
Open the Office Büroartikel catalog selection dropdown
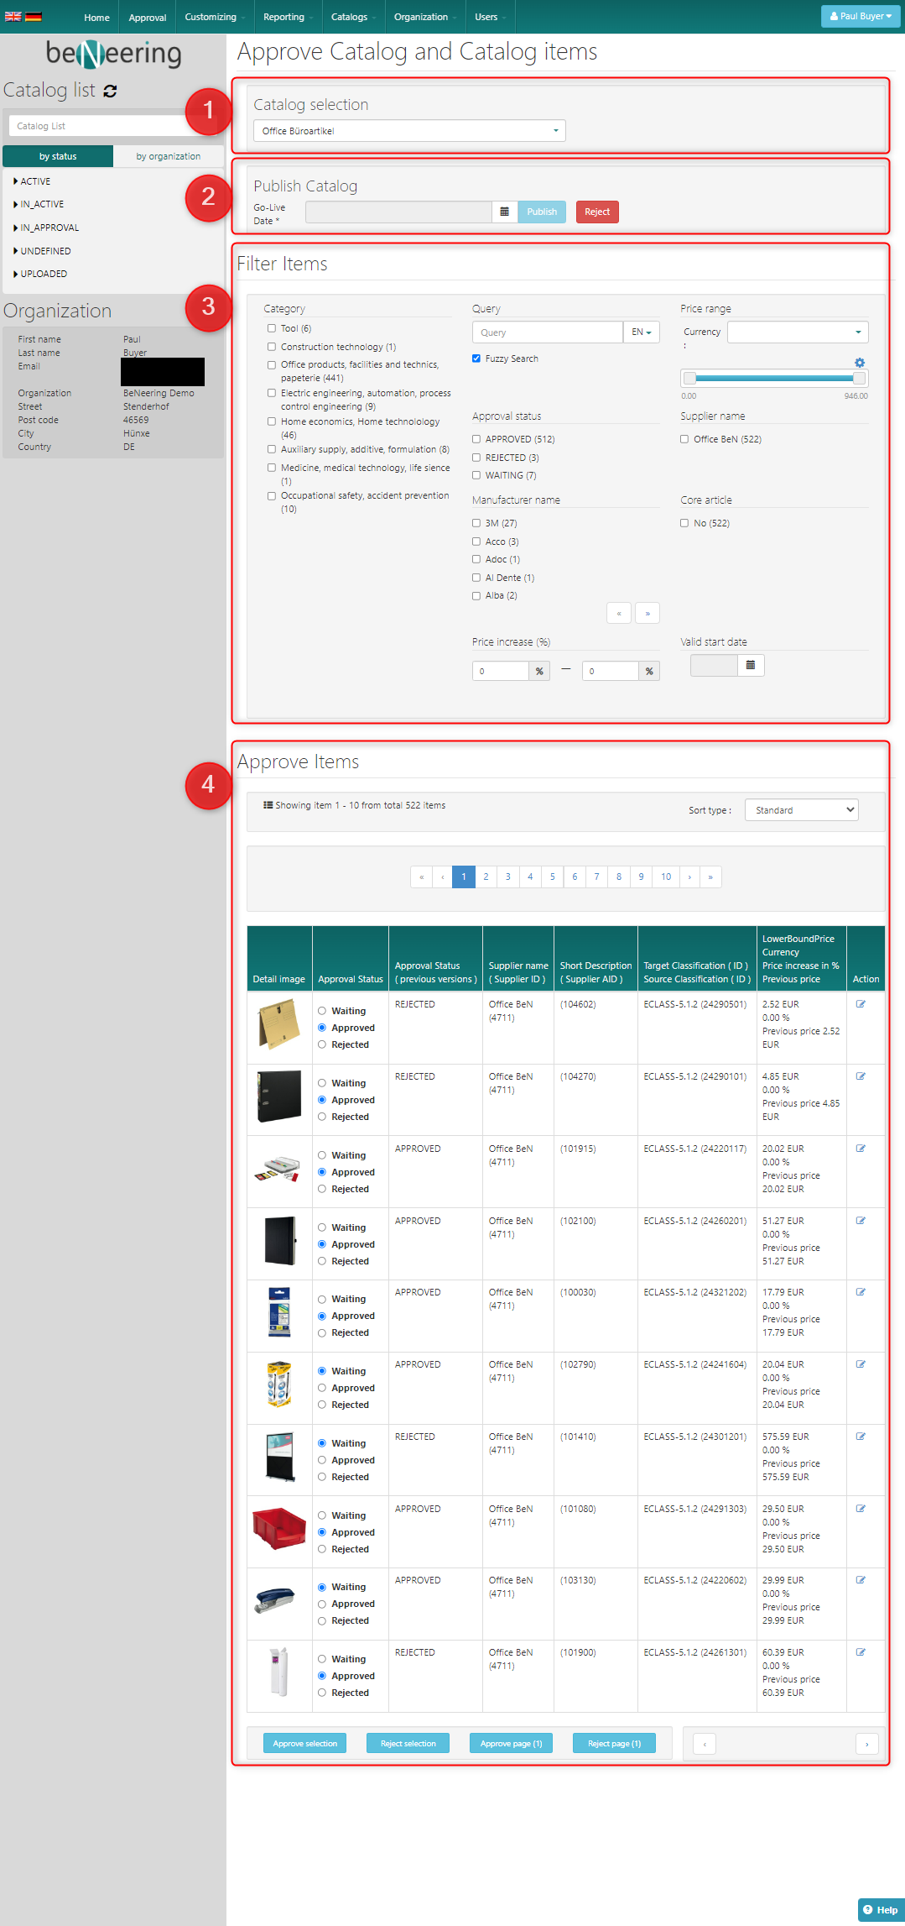click(x=409, y=131)
